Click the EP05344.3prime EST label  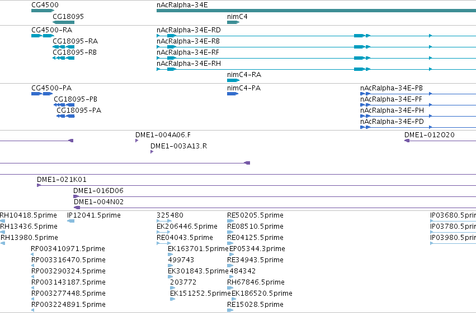point(257,249)
